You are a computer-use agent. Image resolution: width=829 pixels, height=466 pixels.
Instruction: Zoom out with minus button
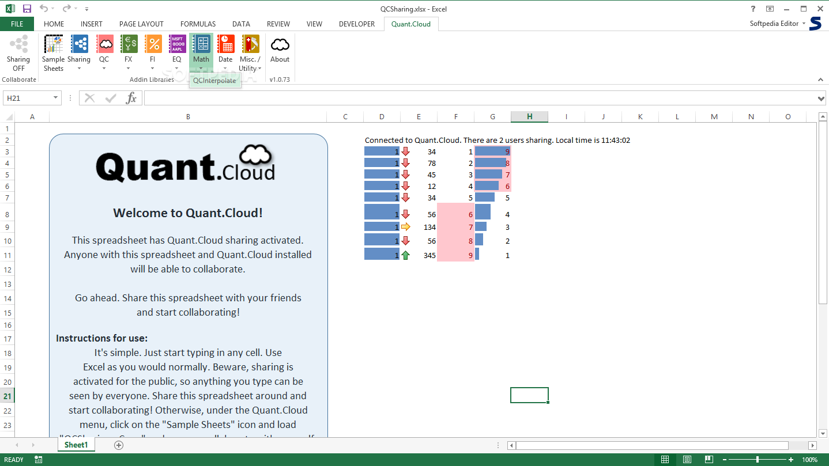click(724, 460)
